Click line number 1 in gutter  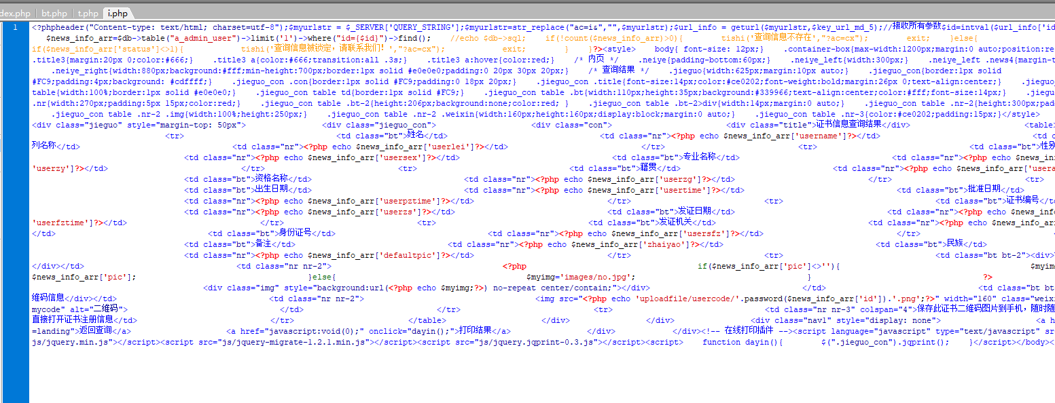pyautogui.click(x=14, y=28)
